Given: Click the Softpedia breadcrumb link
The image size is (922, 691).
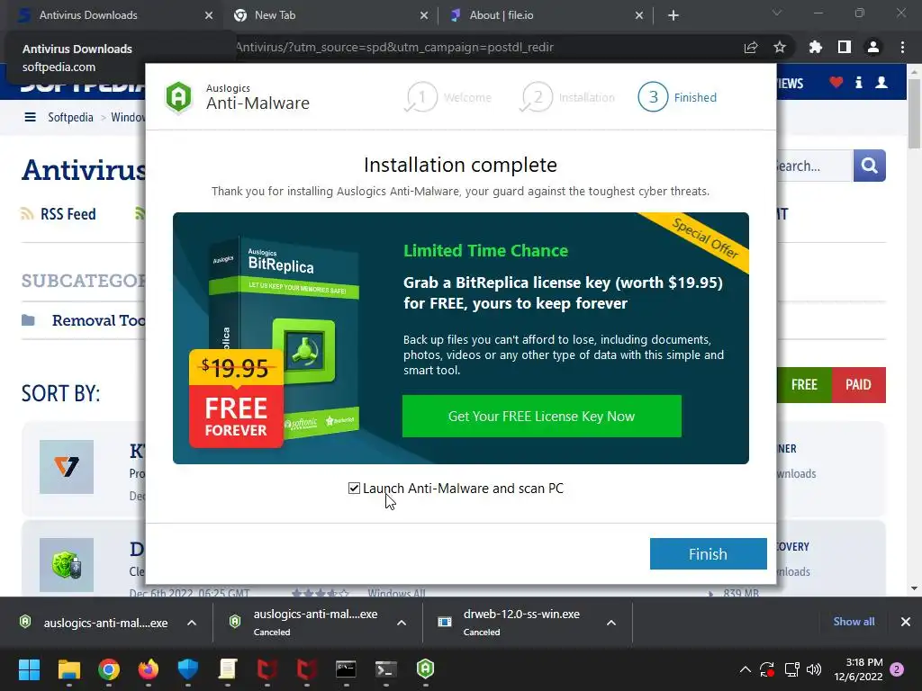Looking at the screenshot, I should pos(70,118).
